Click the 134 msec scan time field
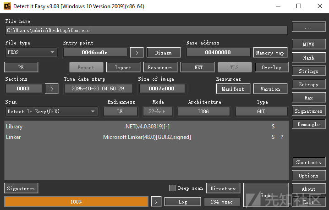 [x=222, y=202]
